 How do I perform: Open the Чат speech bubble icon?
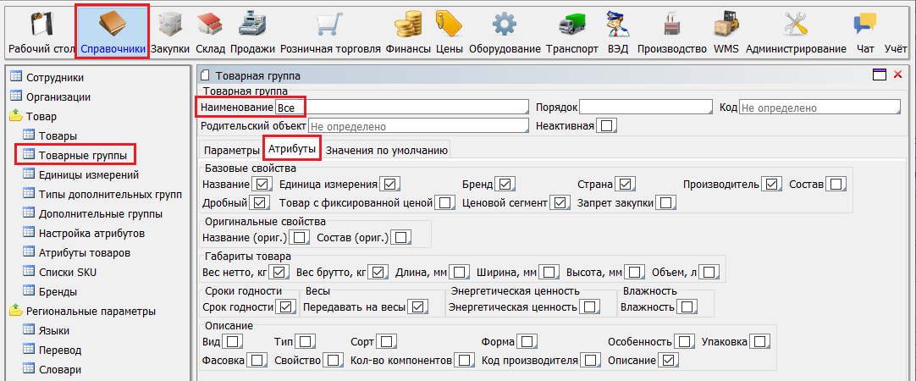[864, 24]
